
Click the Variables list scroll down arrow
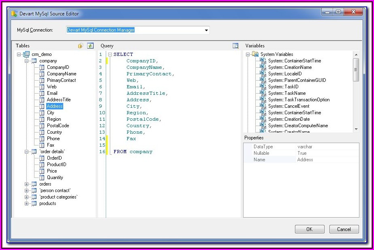pyautogui.click(x=356, y=129)
